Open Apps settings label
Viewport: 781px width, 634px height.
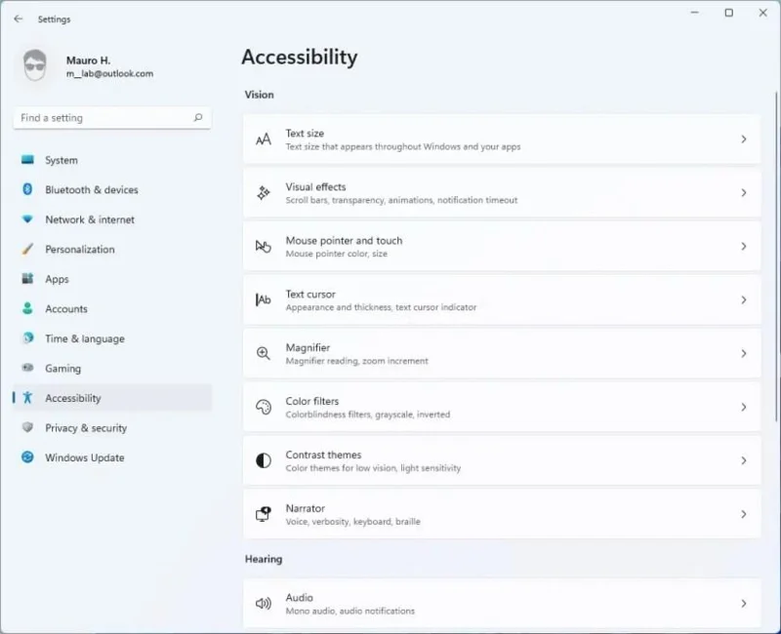click(x=57, y=279)
